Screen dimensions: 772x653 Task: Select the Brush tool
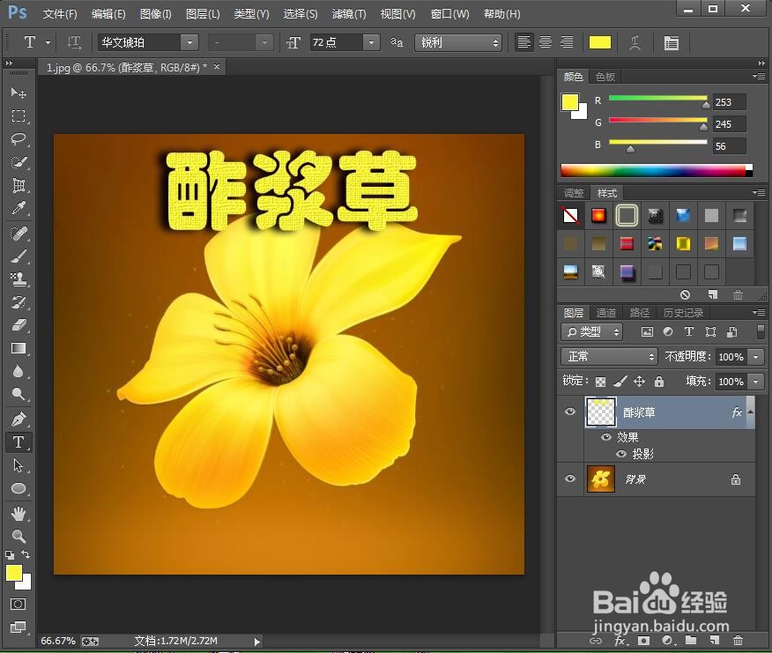(19, 256)
